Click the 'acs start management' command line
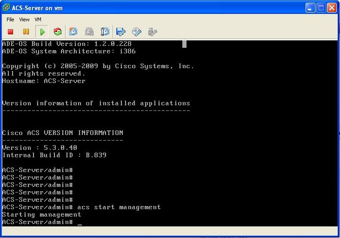 click(x=119, y=207)
